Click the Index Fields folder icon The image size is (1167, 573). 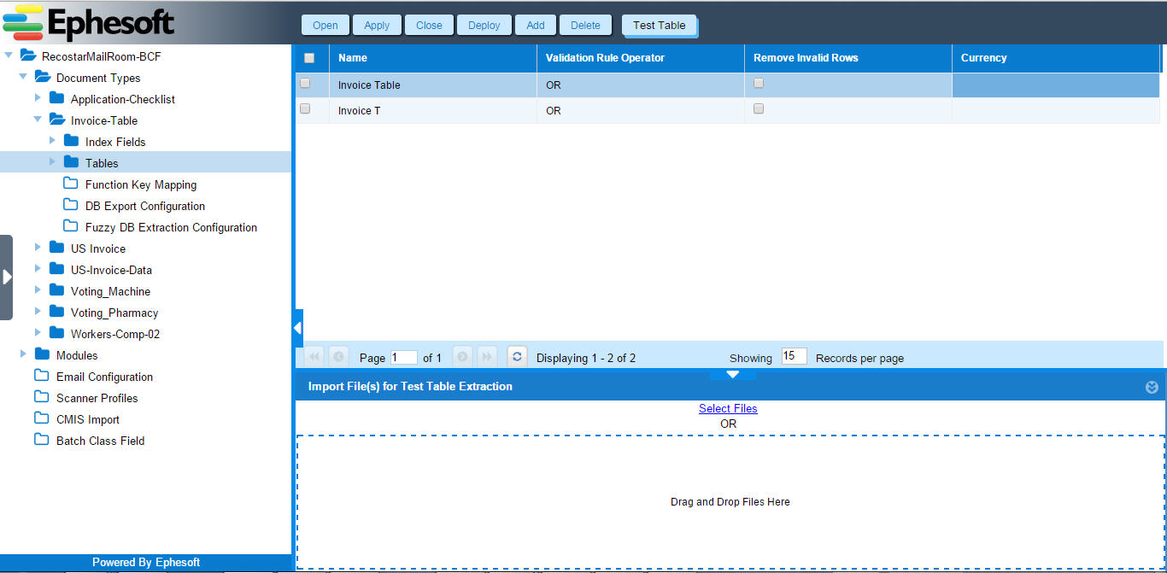72,142
